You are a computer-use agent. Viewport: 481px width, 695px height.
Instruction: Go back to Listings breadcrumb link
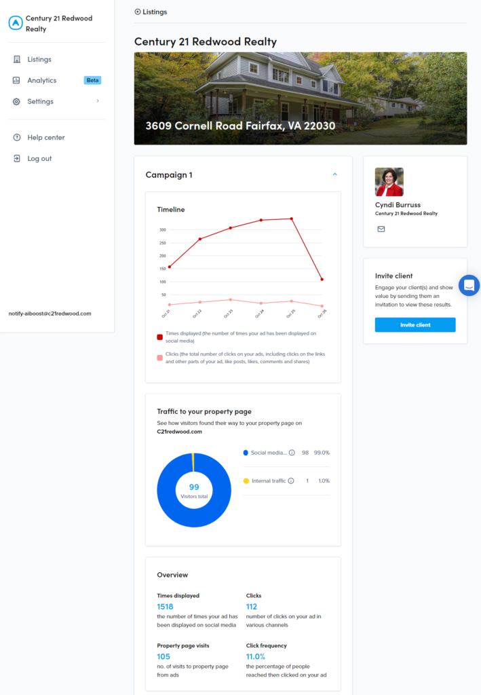pyautogui.click(x=155, y=12)
